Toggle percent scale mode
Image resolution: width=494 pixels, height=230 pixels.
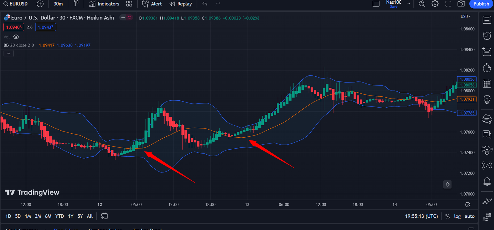click(447, 216)
